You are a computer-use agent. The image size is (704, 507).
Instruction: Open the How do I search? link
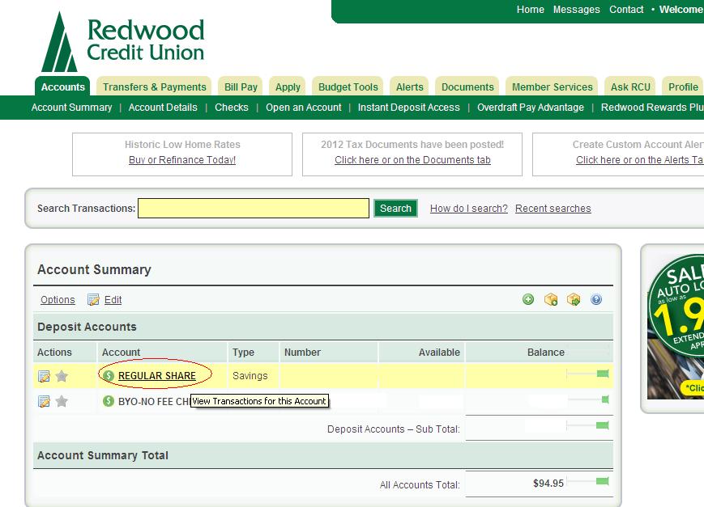pyautogui.click(x=469, y=209)
